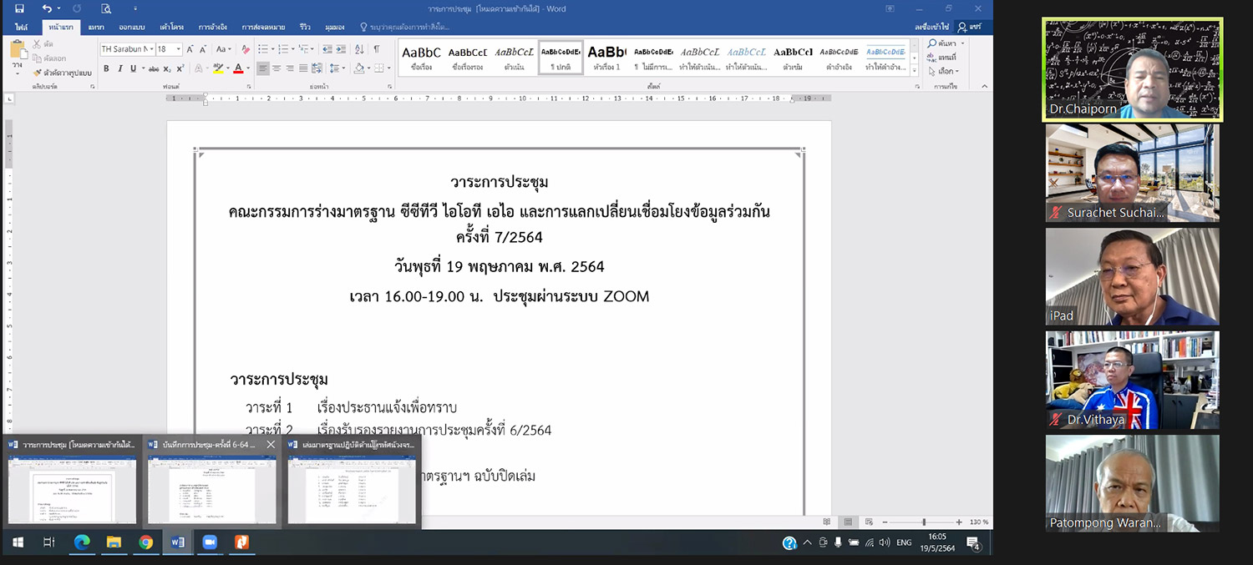This screenshot has width=1253, height=565.
Task: Show paragraph marks with pilcrow icon
Action: (x=377, y=49)
